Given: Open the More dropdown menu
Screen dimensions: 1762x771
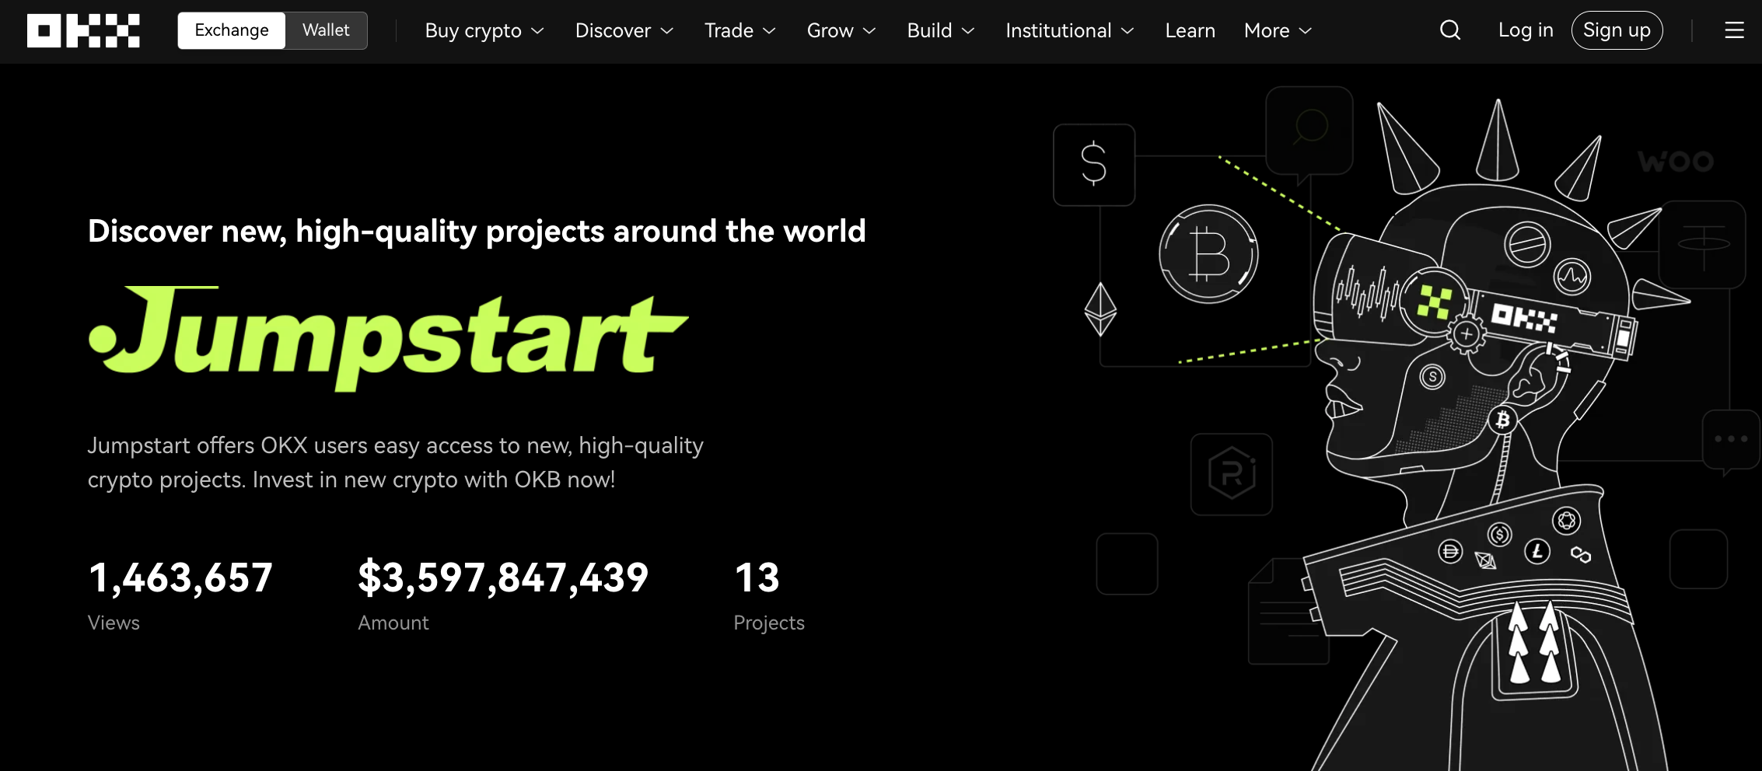Looking at the screenshot, I should pos(1278,30).
